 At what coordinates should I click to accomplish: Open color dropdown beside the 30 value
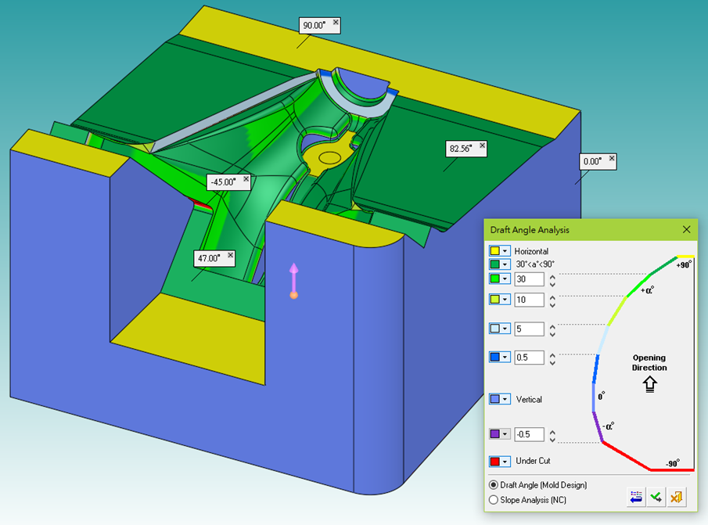point(505,279)
